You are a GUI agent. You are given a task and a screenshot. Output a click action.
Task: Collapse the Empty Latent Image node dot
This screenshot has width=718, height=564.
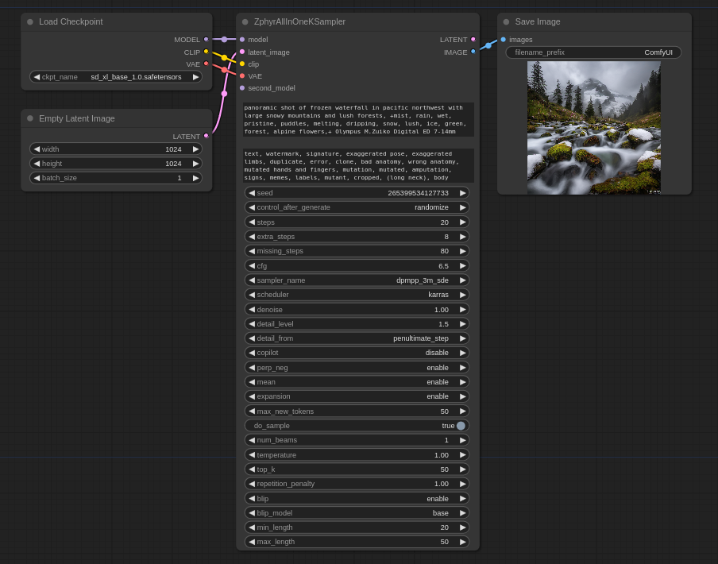pos(30,118)
